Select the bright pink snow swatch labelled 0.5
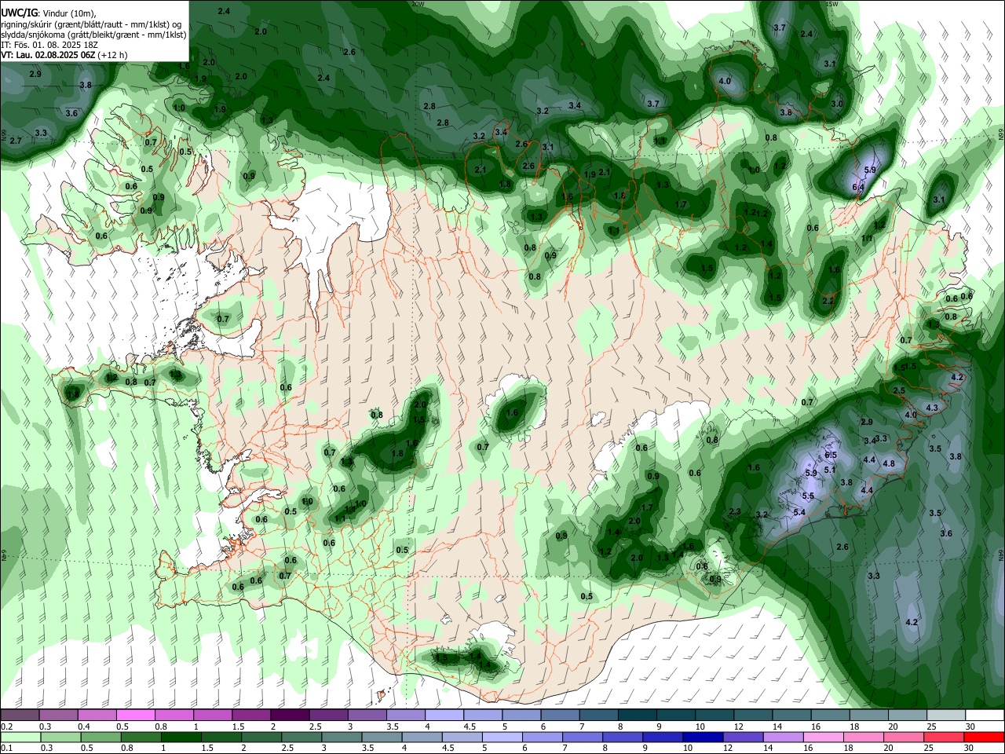 point(135,716)
